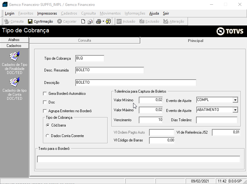Open Cadastro de tipo de Conta DOC/TED icon
This screenshot has width=247, height=184.
[15, 82]
